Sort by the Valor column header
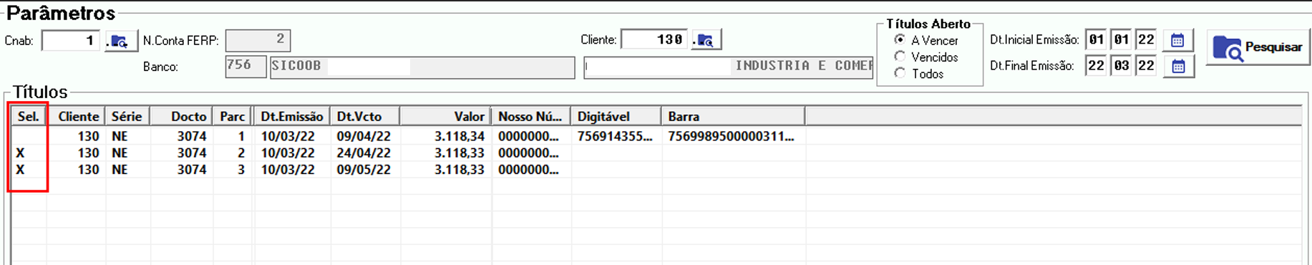Viewport: 1312px width, 265px height. point(445,116)
